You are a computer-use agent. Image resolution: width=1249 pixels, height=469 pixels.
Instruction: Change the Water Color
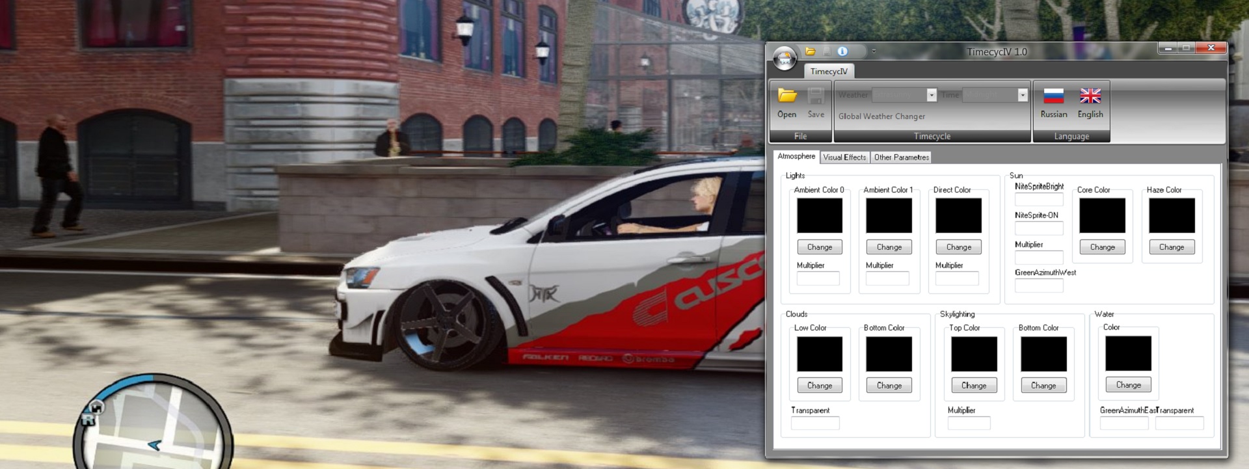tap(1129, 385)
